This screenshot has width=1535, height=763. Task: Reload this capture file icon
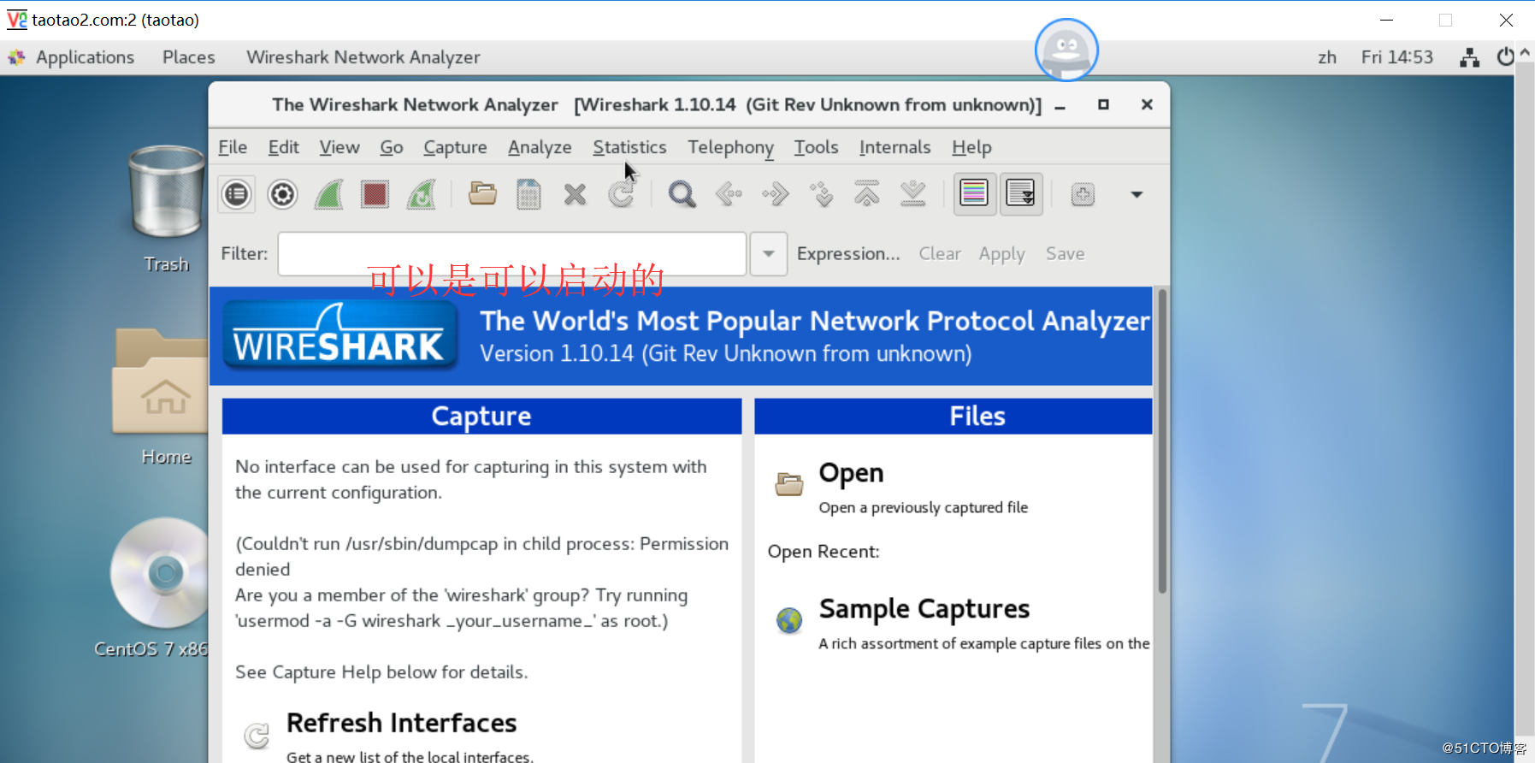[622, 194]
